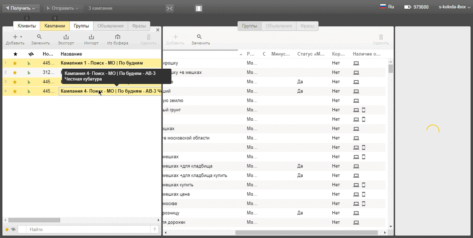Click the Russian flag language icon
Screen dimensions: 473x238
[x=383, y=7]
